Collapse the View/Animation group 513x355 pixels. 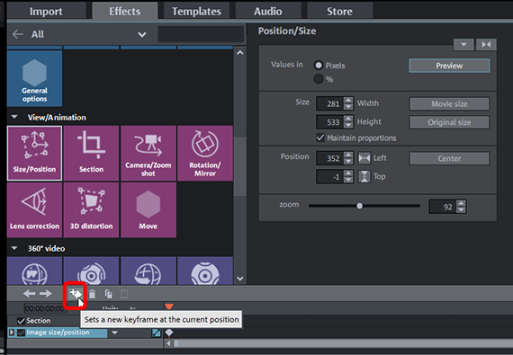[x=14, y=117]
